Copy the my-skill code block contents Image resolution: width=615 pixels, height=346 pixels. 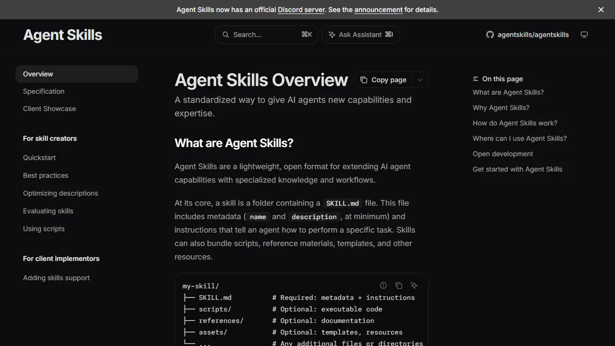click(x=399, y=285)
